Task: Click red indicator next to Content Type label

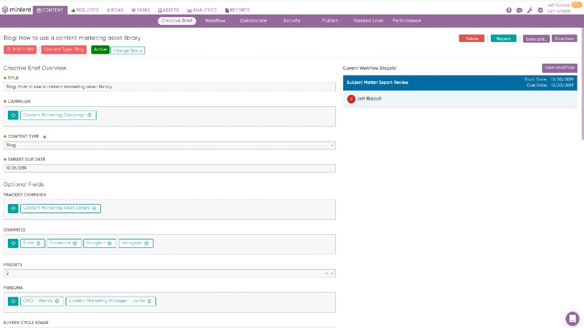Action: 45,136
